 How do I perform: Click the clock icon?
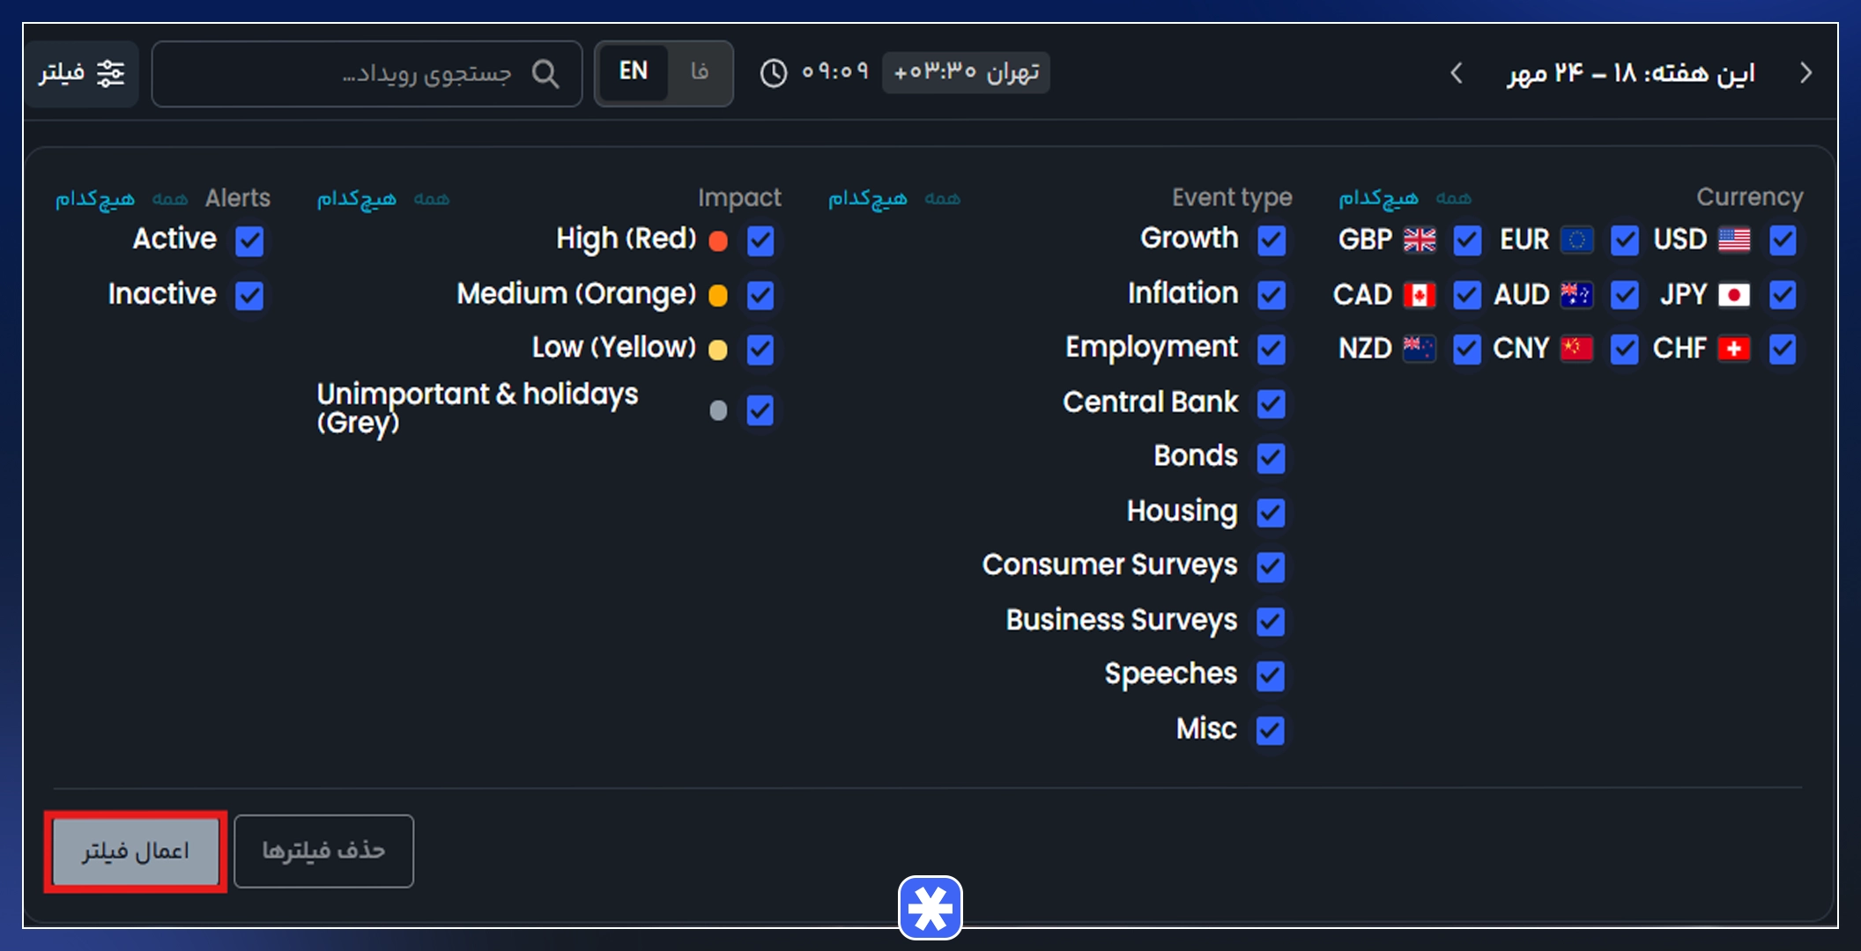click(x=773, y=73)
